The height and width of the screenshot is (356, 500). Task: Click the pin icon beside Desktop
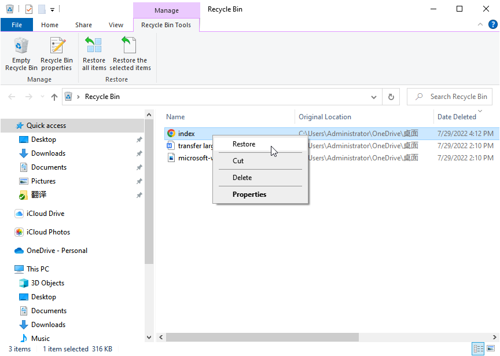click(x=139, y=140)
